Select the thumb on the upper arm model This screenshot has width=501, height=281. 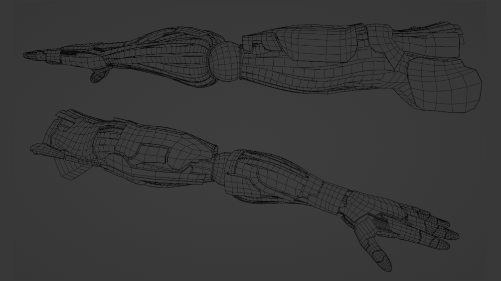pyautogui.click(x=99, y=76)
